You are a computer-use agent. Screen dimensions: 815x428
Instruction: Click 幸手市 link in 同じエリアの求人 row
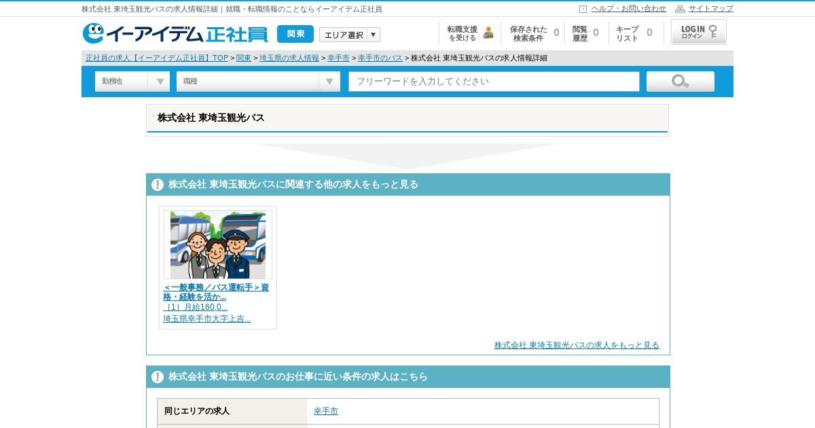coord(326,411)
